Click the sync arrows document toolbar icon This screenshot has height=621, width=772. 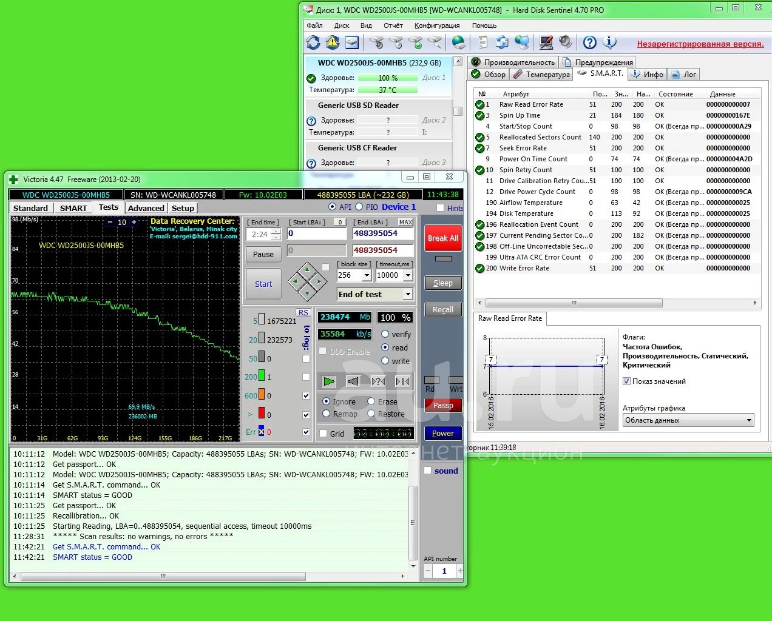[503, 42]
